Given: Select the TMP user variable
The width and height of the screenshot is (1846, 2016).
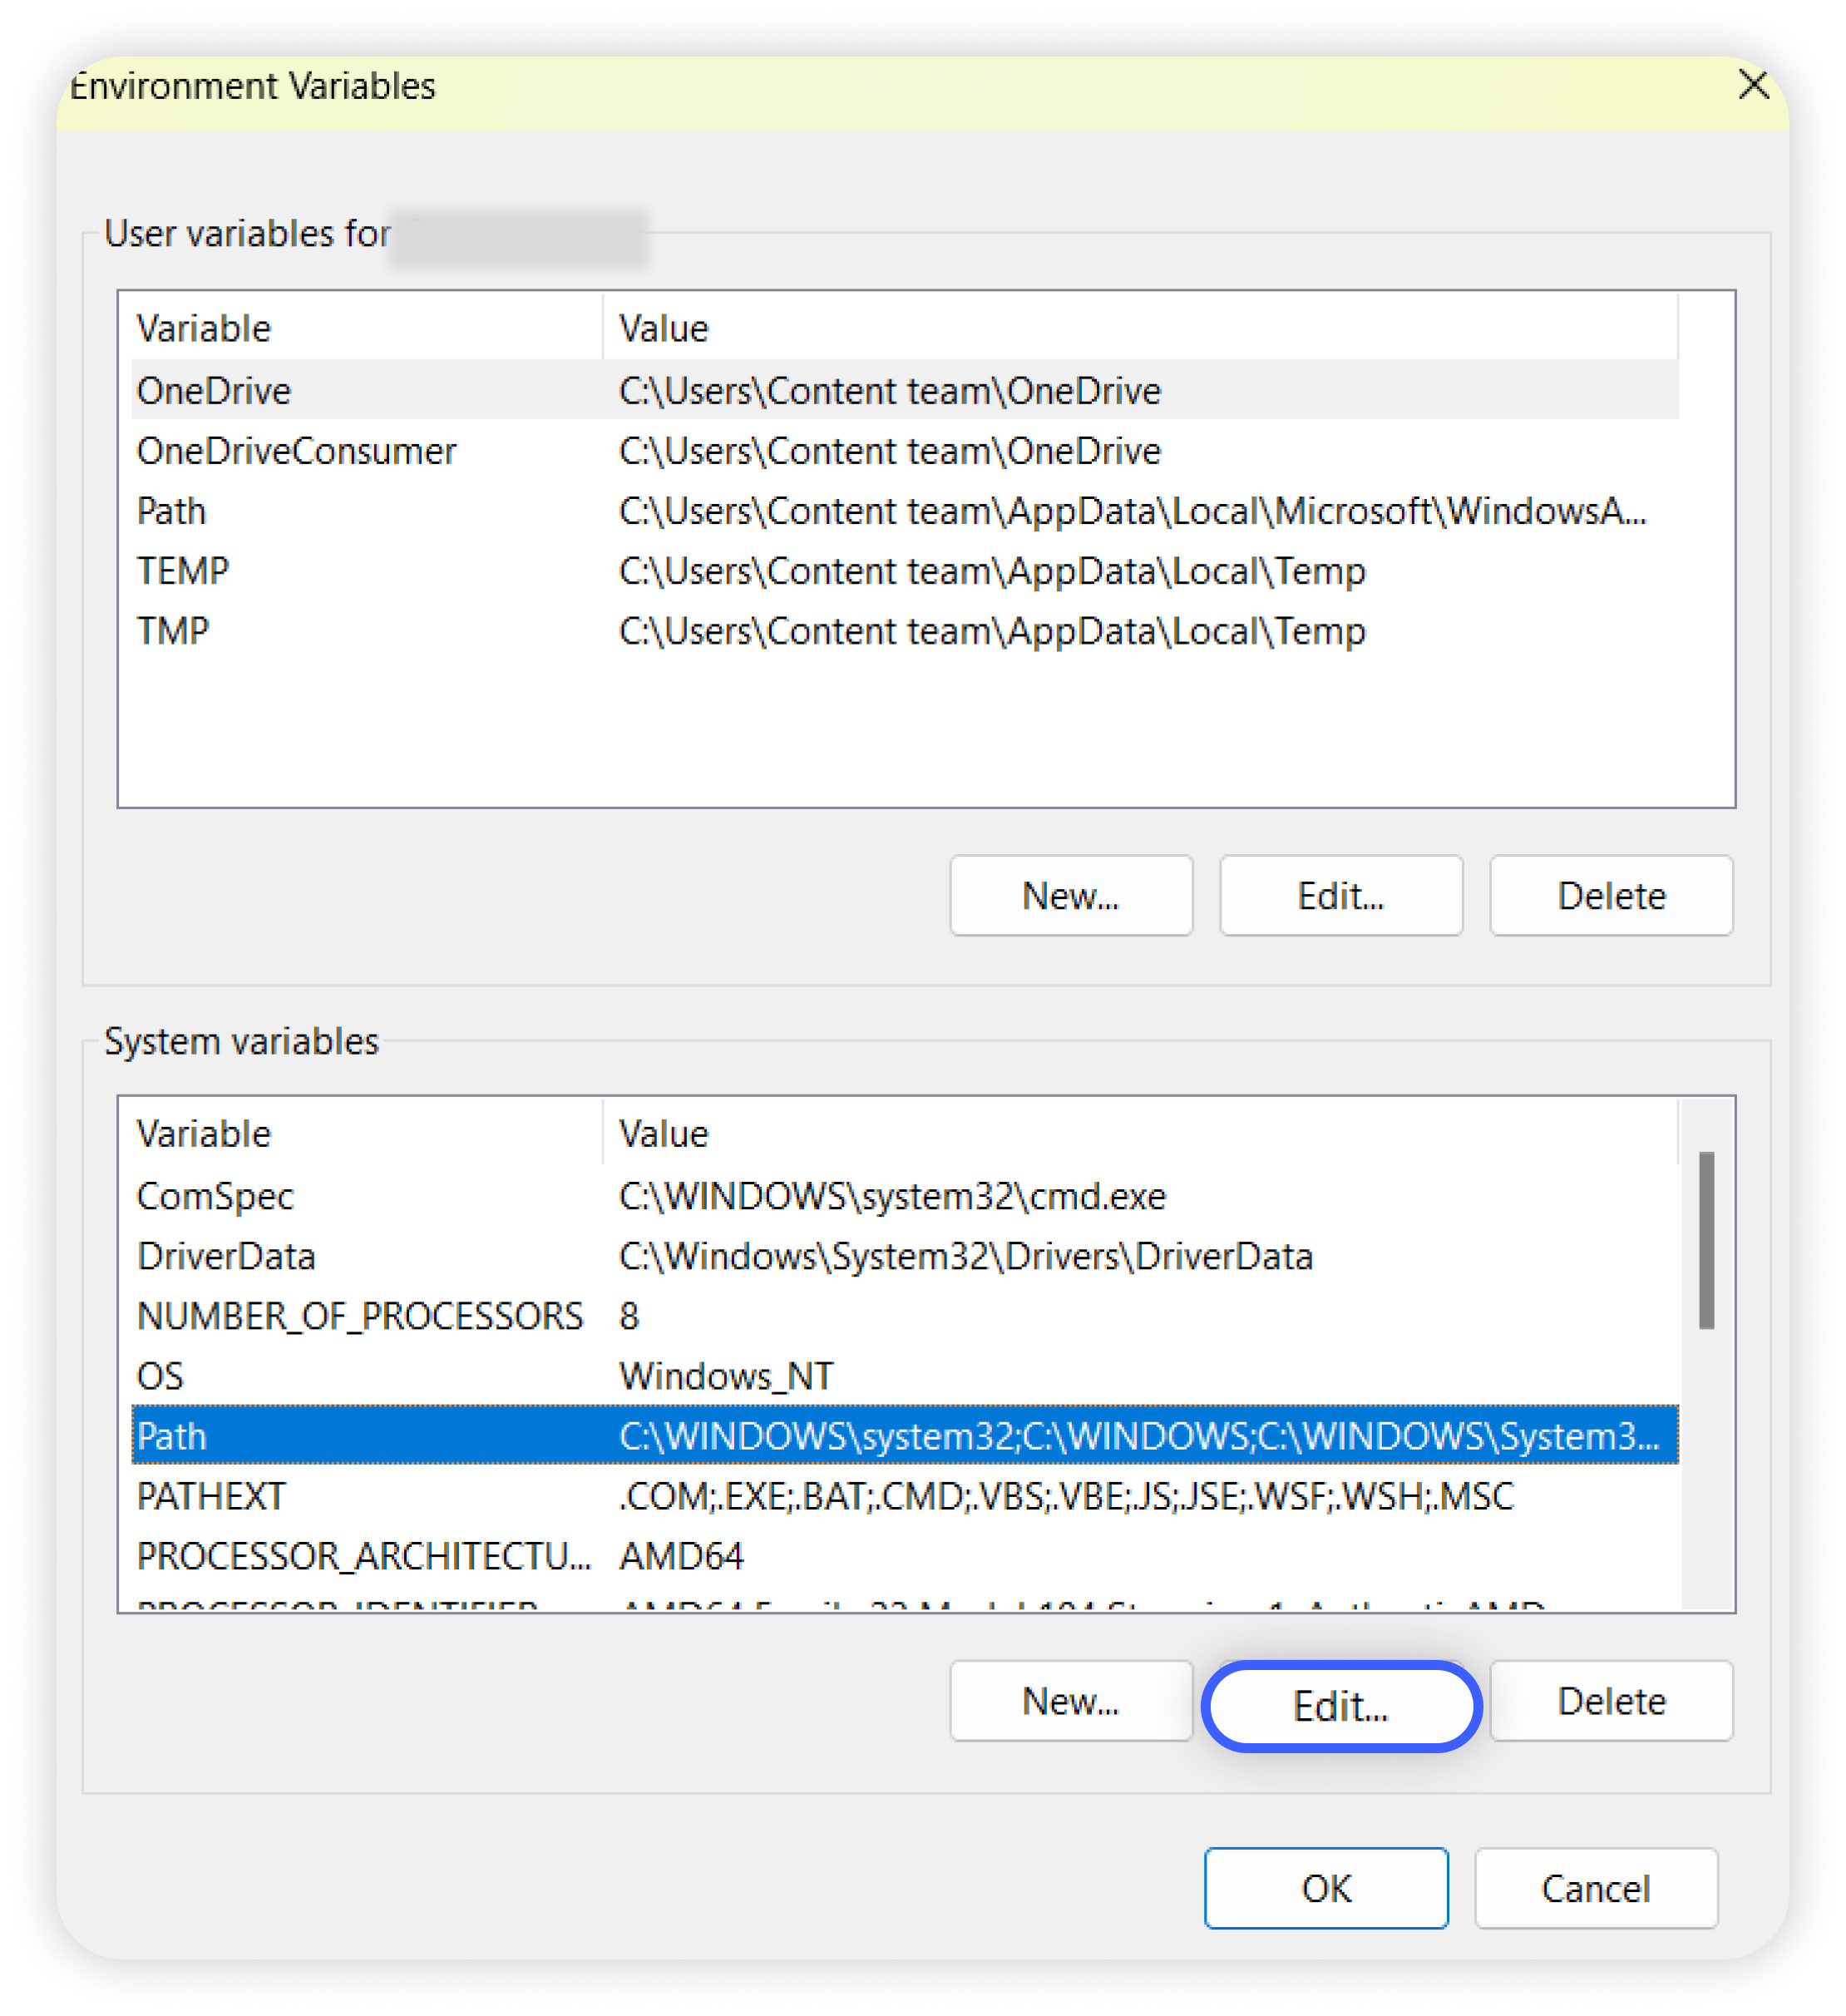Looking at the screenshot, I should pos(173,631).
